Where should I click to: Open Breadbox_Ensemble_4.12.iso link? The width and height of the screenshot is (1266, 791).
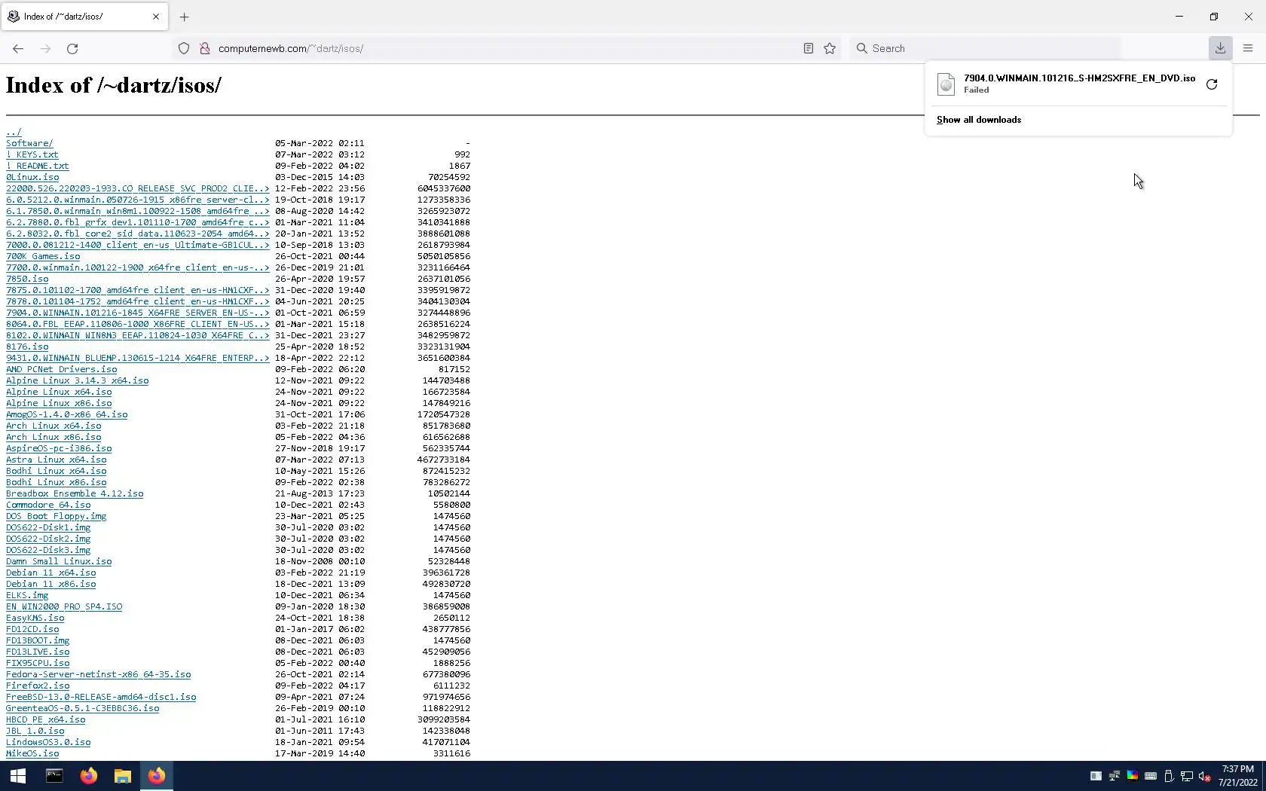click(x=75, y=493)
